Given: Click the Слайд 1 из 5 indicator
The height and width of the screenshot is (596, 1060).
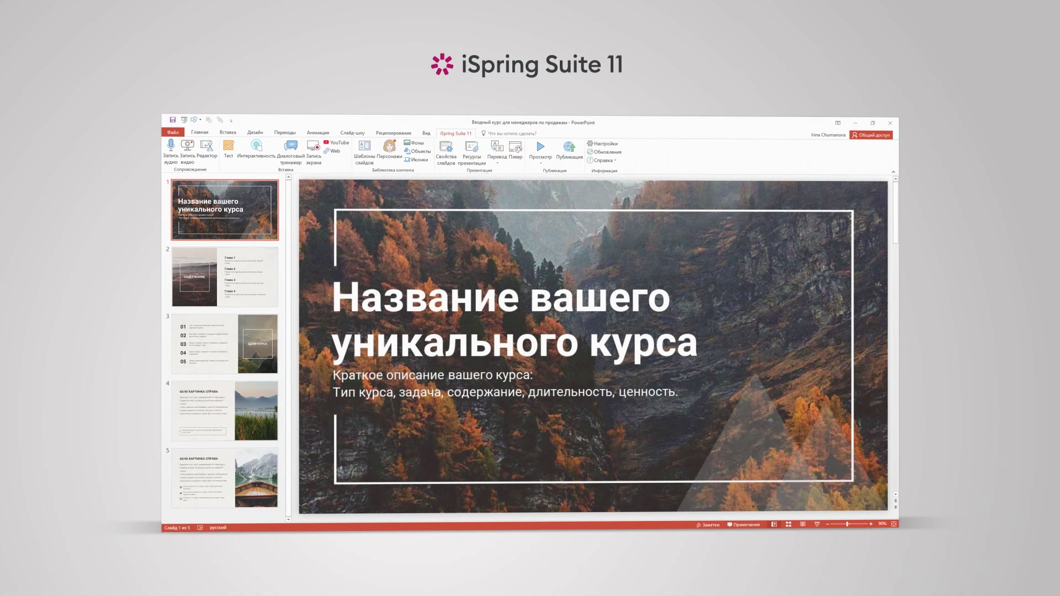Looking at the screenshot, I should (177, 528).
